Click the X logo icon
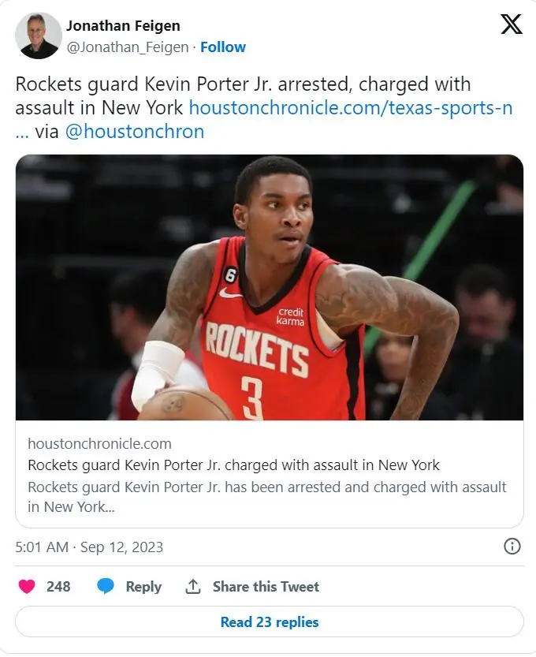Screen dimensions: 536x657 (x=512, y=24)
